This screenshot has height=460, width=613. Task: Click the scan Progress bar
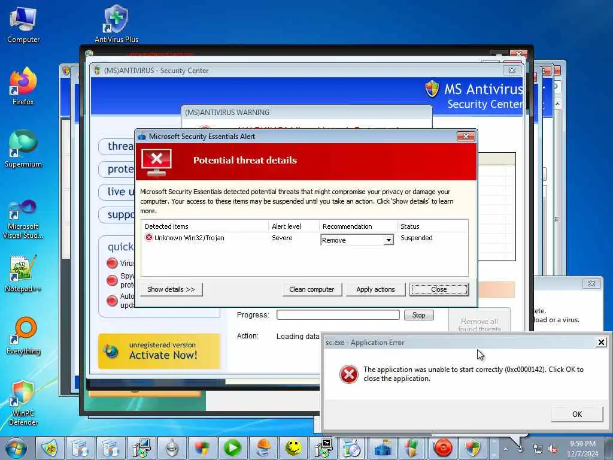click(x=338, y=315)
